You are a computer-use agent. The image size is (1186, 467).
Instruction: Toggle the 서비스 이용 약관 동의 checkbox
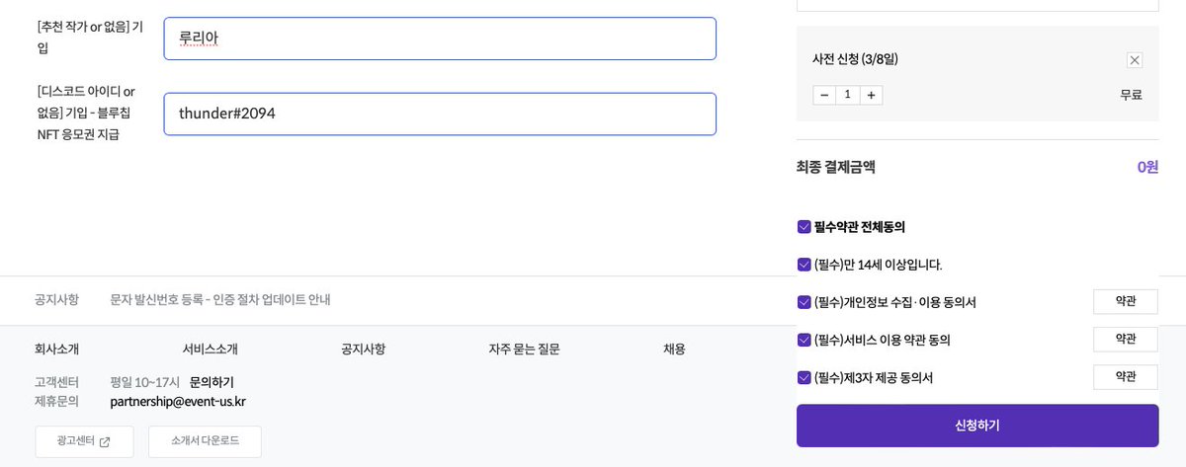(x=804, y=340)
